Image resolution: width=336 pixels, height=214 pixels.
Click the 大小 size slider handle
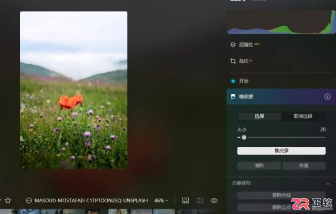244,137
